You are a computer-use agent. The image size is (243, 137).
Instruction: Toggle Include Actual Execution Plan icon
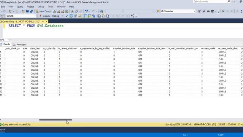click(85, 16)
